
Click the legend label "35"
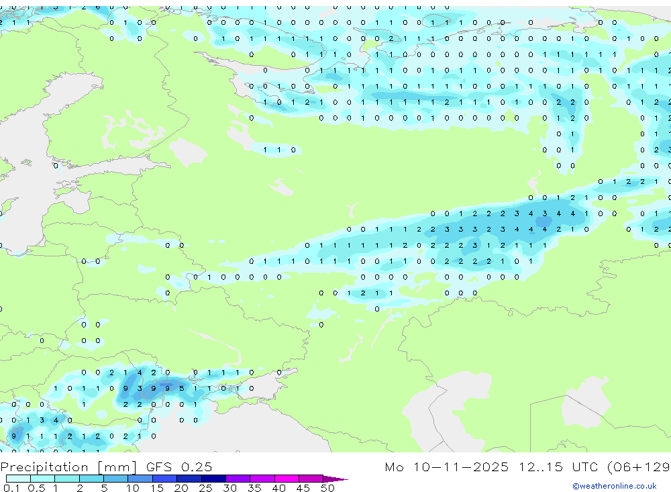[x=254, y=488]
